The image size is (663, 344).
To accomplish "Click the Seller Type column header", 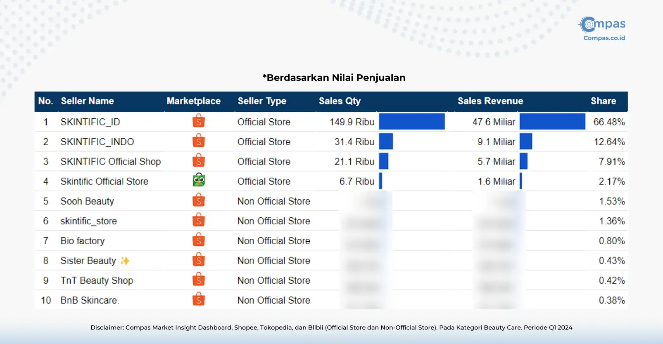I will tap(262, 101).
